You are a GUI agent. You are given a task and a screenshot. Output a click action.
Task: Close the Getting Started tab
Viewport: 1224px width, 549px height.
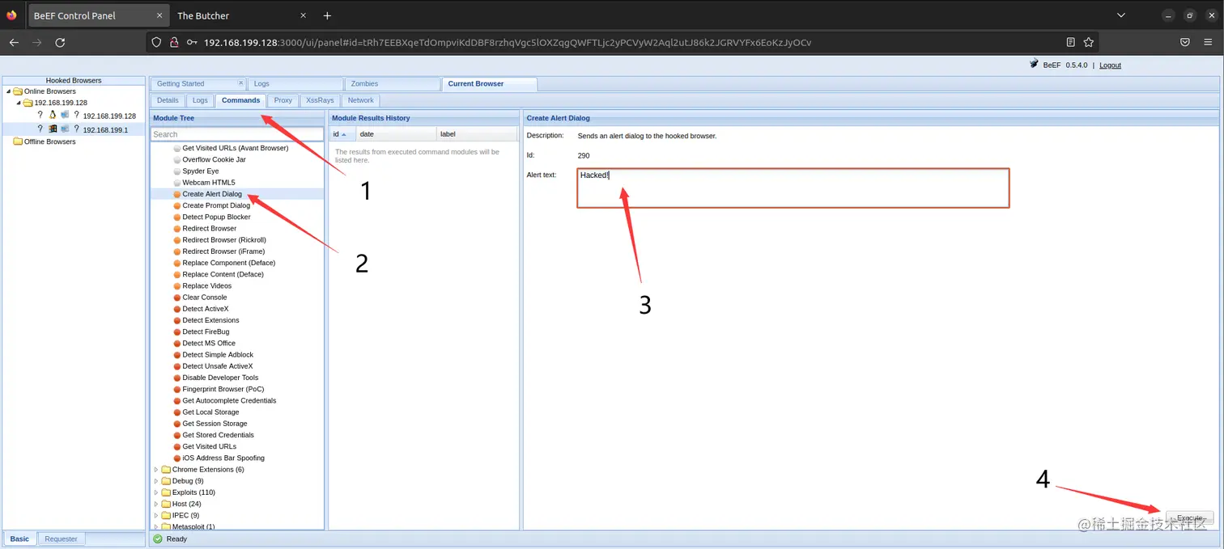click(240, 82)
